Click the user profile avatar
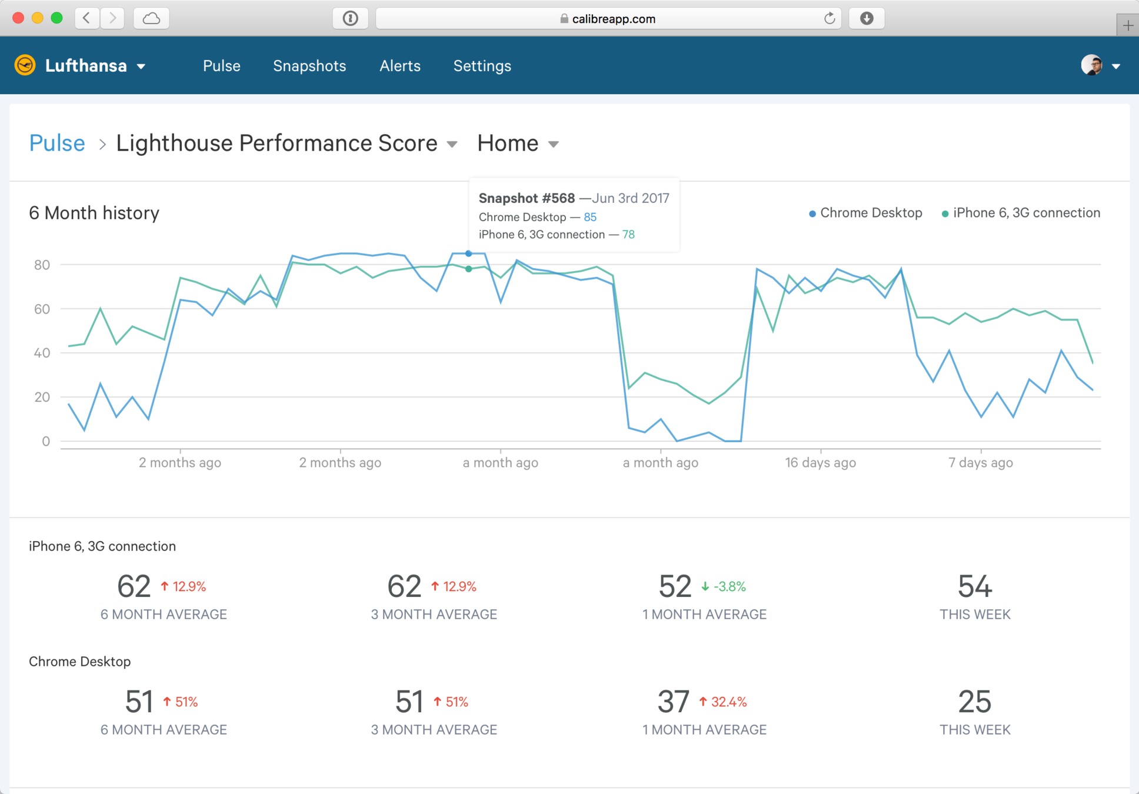 1092,65
